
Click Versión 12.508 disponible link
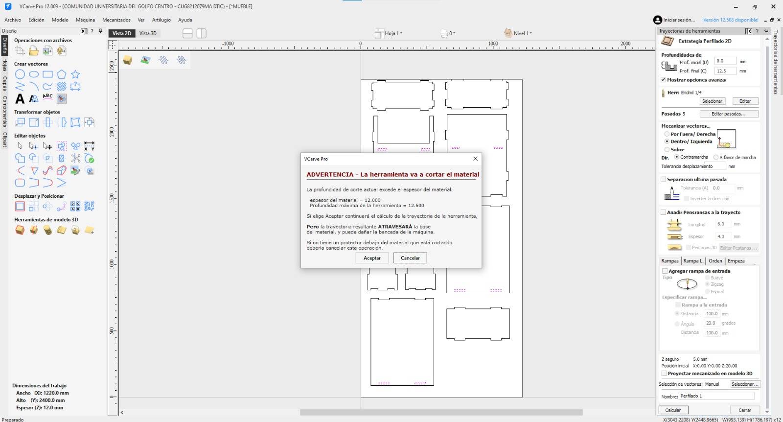tap(730, 20)
